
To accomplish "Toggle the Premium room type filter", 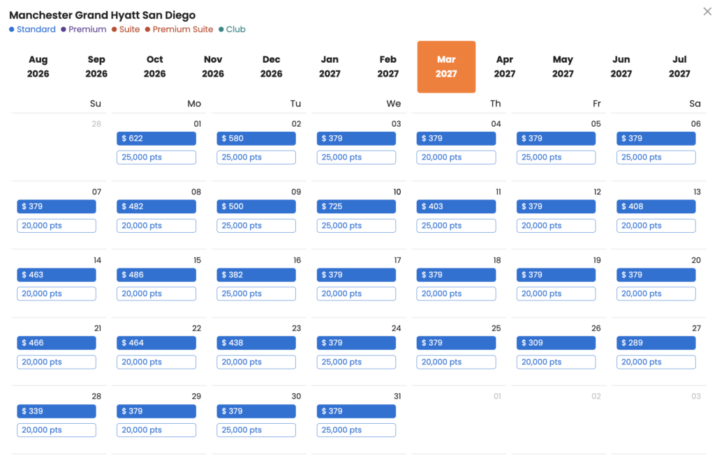I will pos(84,29).
